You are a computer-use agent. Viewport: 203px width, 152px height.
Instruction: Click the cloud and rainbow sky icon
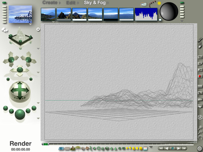pyautogui.click(x=144, y=4)
